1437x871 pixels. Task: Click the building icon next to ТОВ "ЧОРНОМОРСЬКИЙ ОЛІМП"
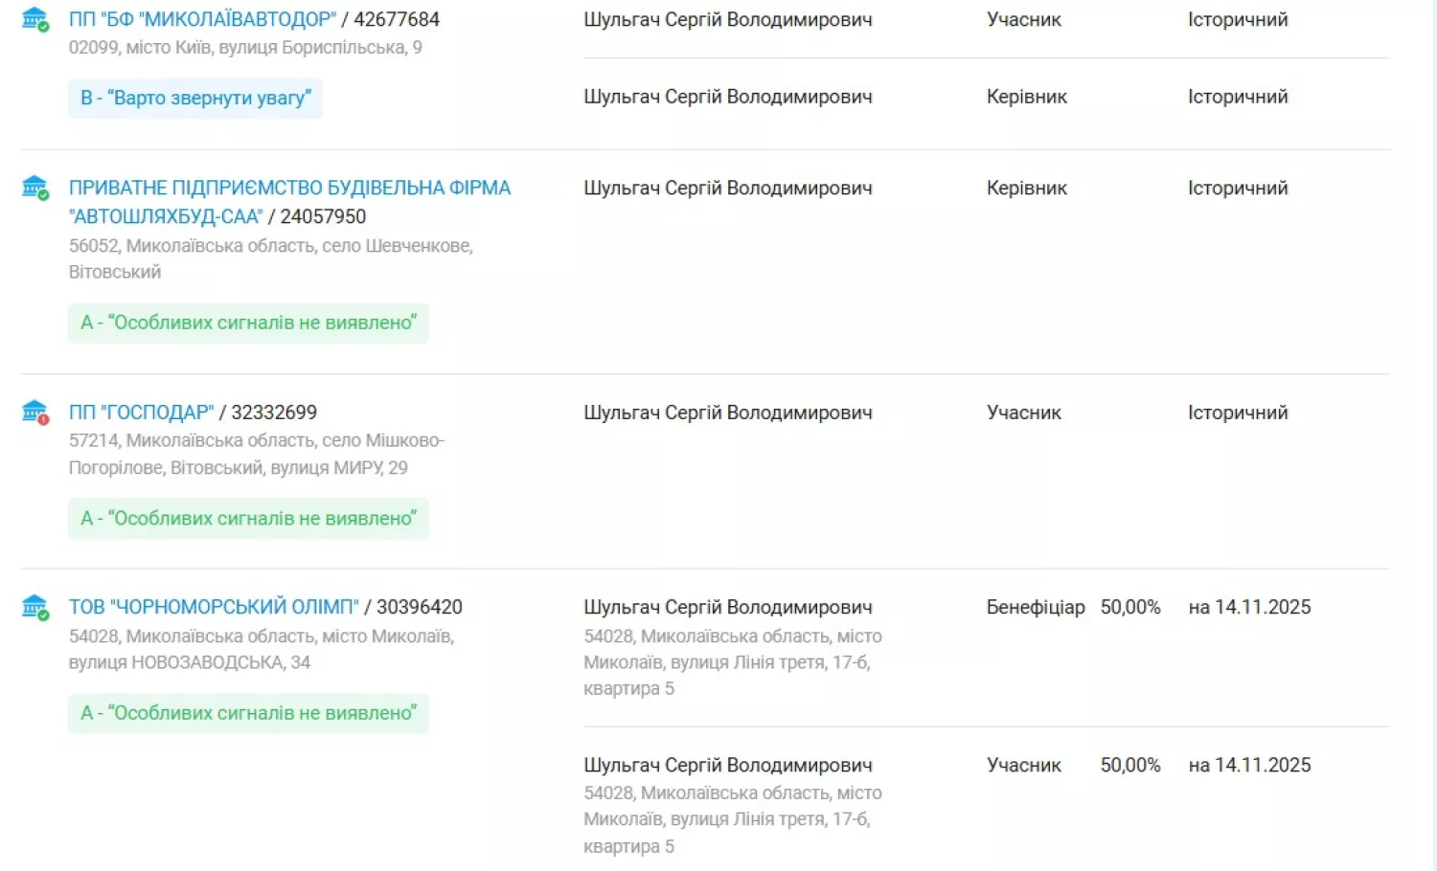[x=34, y=605]
